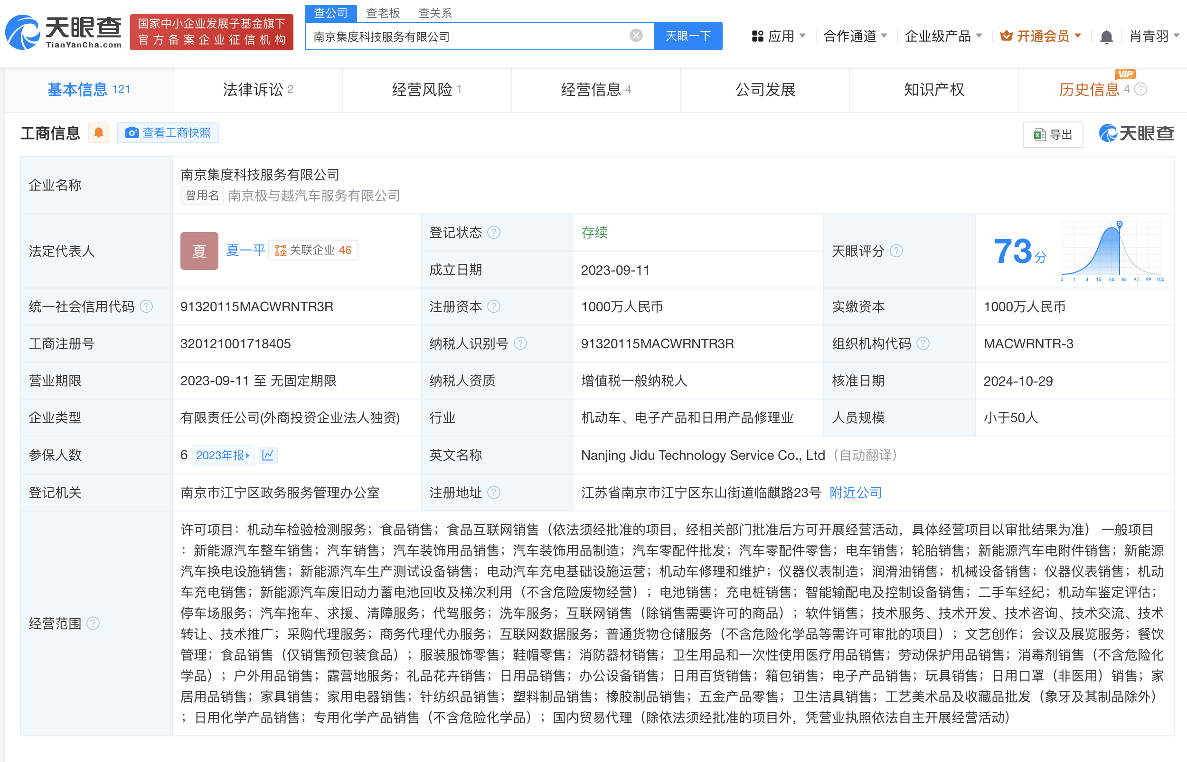Open 夏一平 profile link
1187x762 pixels.
click(x=245, y=250)
